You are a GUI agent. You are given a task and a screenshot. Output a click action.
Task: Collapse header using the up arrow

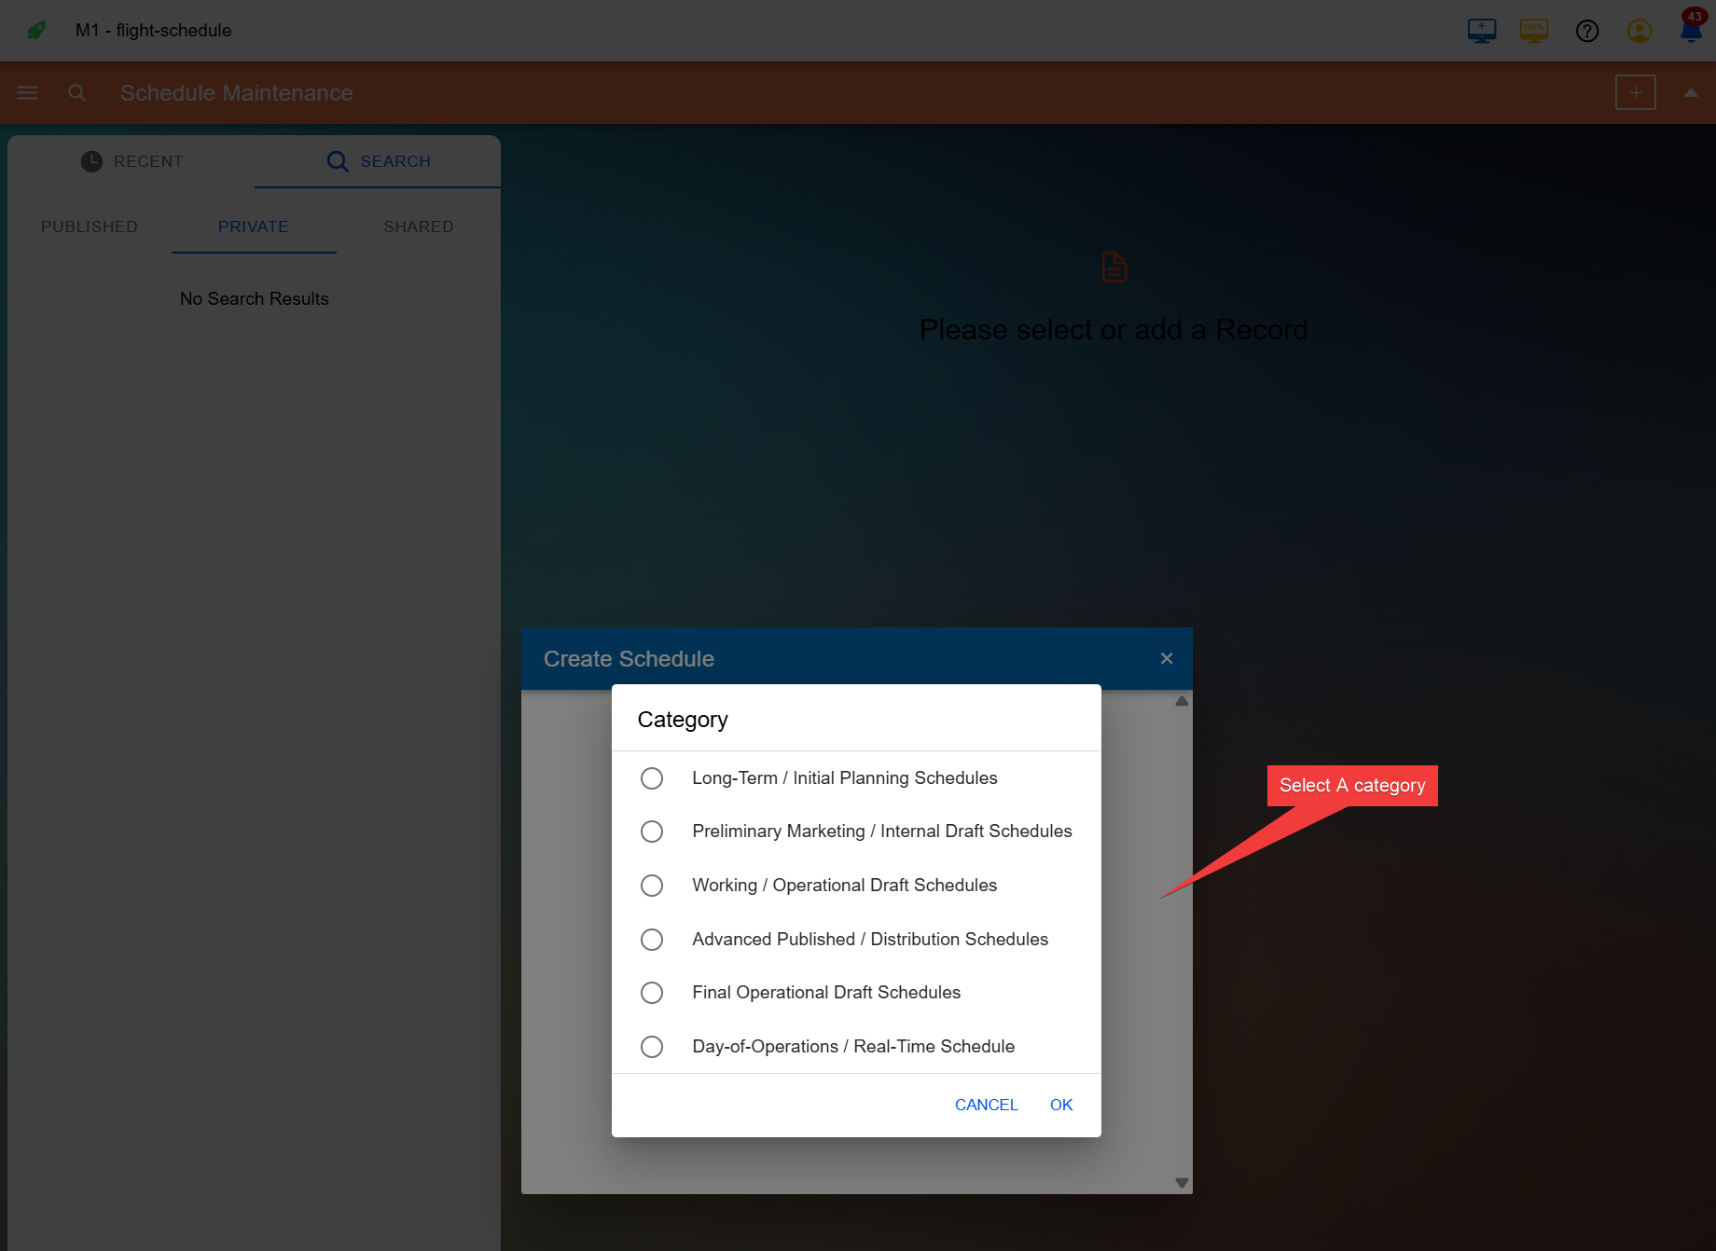1691,92
